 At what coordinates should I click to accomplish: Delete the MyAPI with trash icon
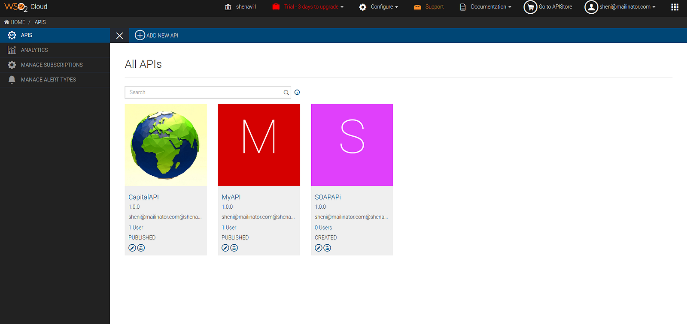pos(234,248)
